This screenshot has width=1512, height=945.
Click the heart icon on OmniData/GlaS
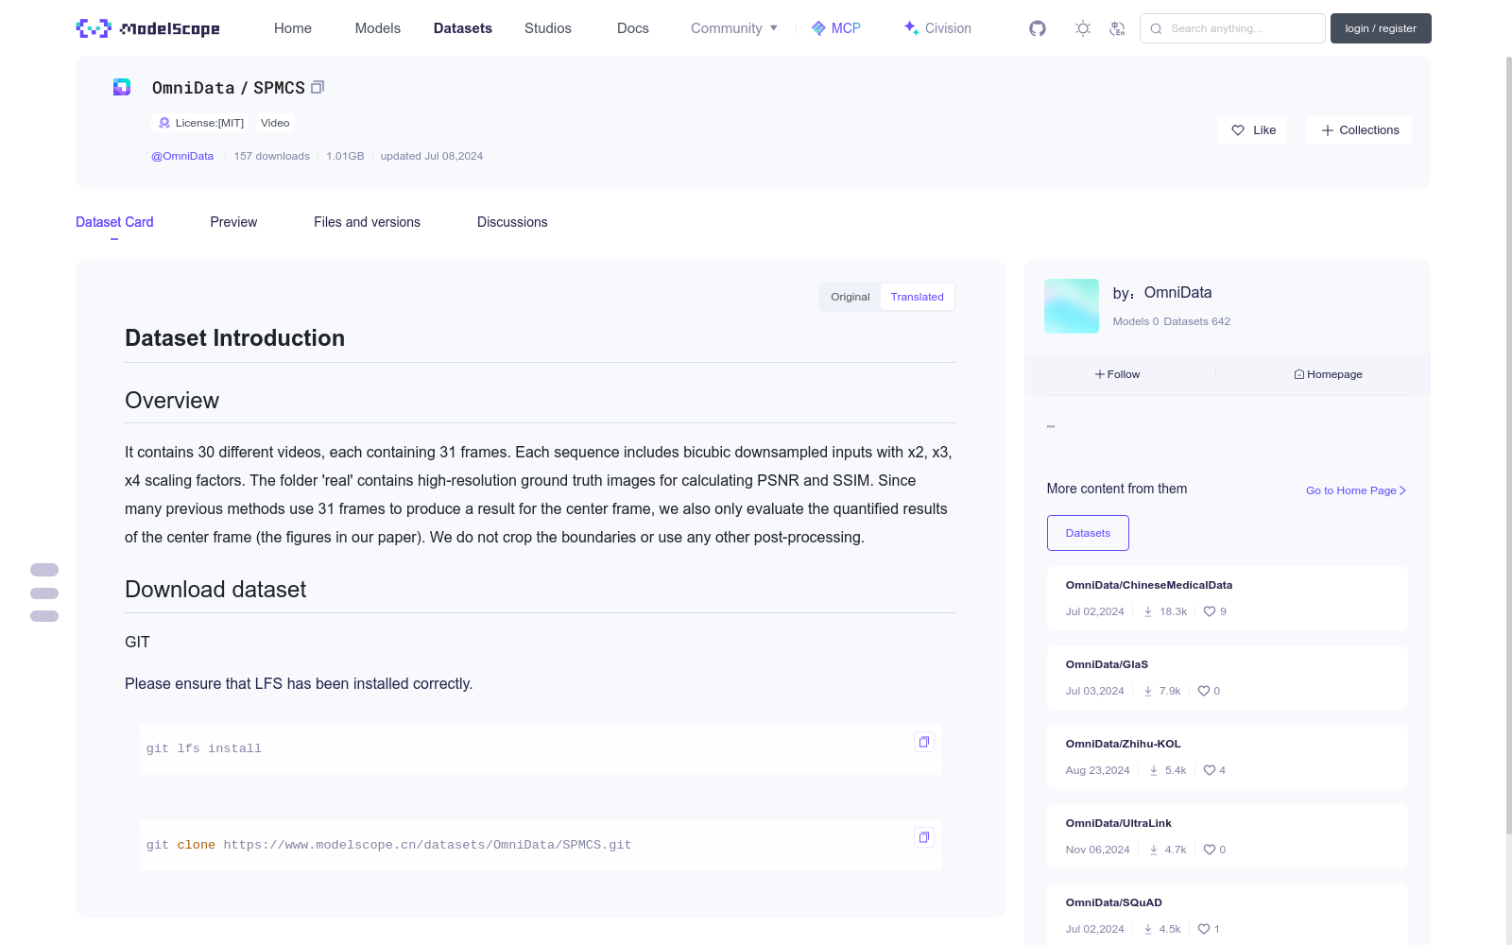click(1204, 691)
